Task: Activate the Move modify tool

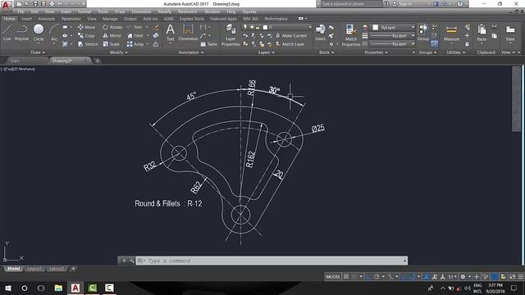Action: tap(87, 27)
